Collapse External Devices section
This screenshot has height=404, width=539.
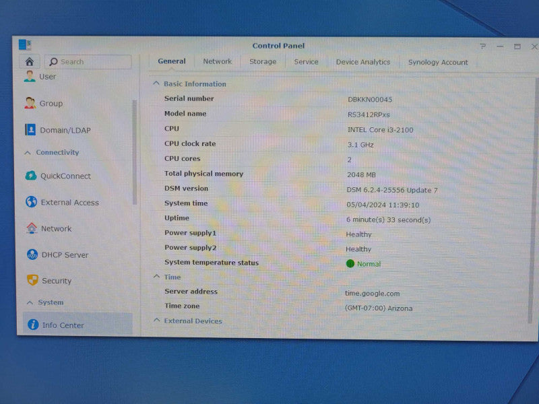pyautogui.click(x=157, y=321)
